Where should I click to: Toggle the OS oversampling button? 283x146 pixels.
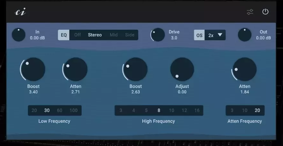click(x=199, y=35)
